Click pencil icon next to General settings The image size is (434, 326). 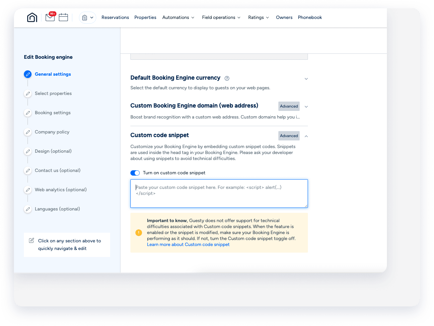pos(28,74)
